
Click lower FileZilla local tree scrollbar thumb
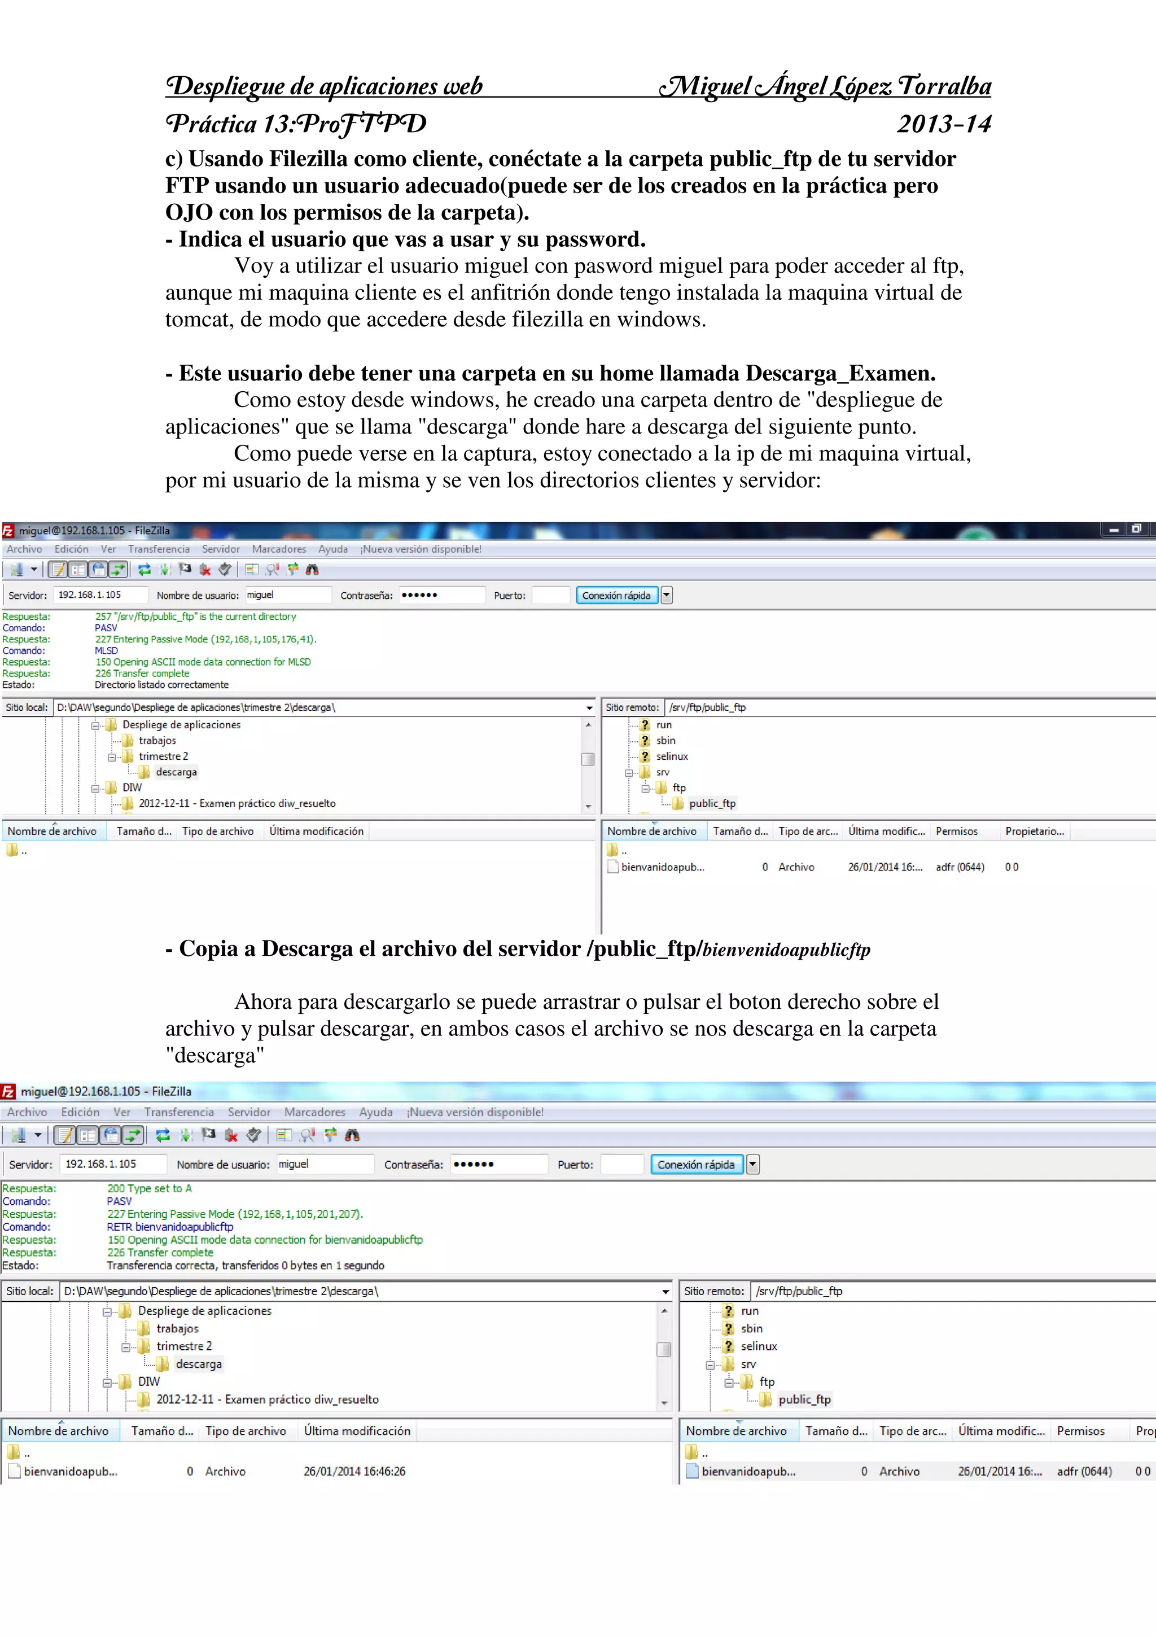coord(664,1350)
